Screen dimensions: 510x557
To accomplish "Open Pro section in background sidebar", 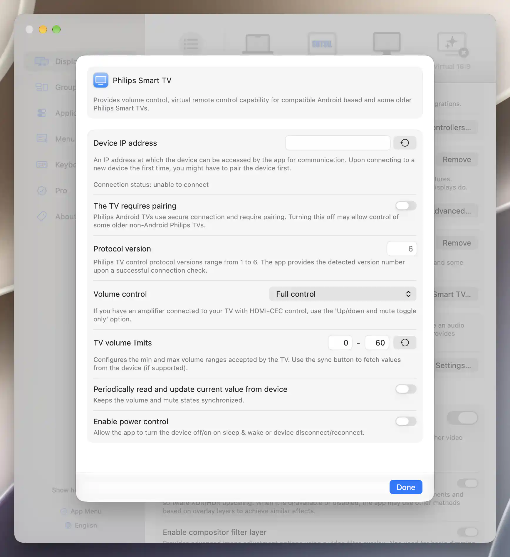I will pyautogui.click(x=52, y=191).
